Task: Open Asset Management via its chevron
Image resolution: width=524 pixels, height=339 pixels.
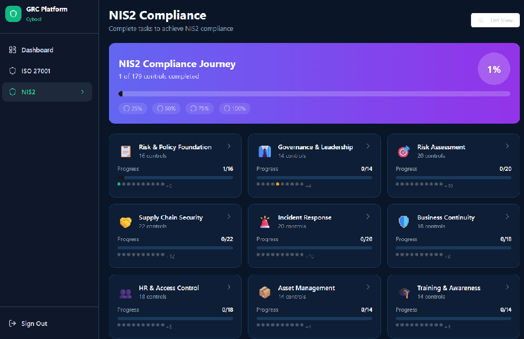Action: click(x=368, y=287)
